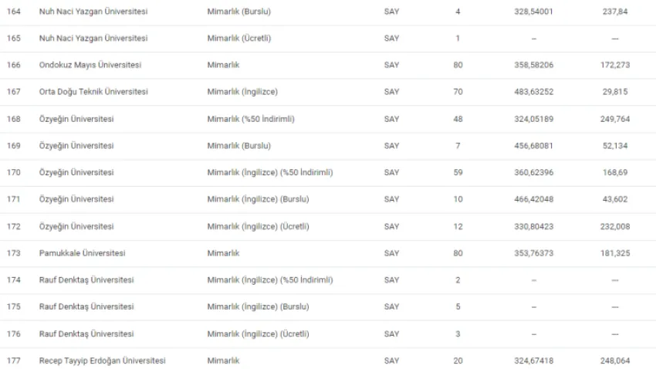Select Nuh Naci Yazgan Üniversitesi row 164
The width and height of the screenshot is (656, 369).
(328, 12)
